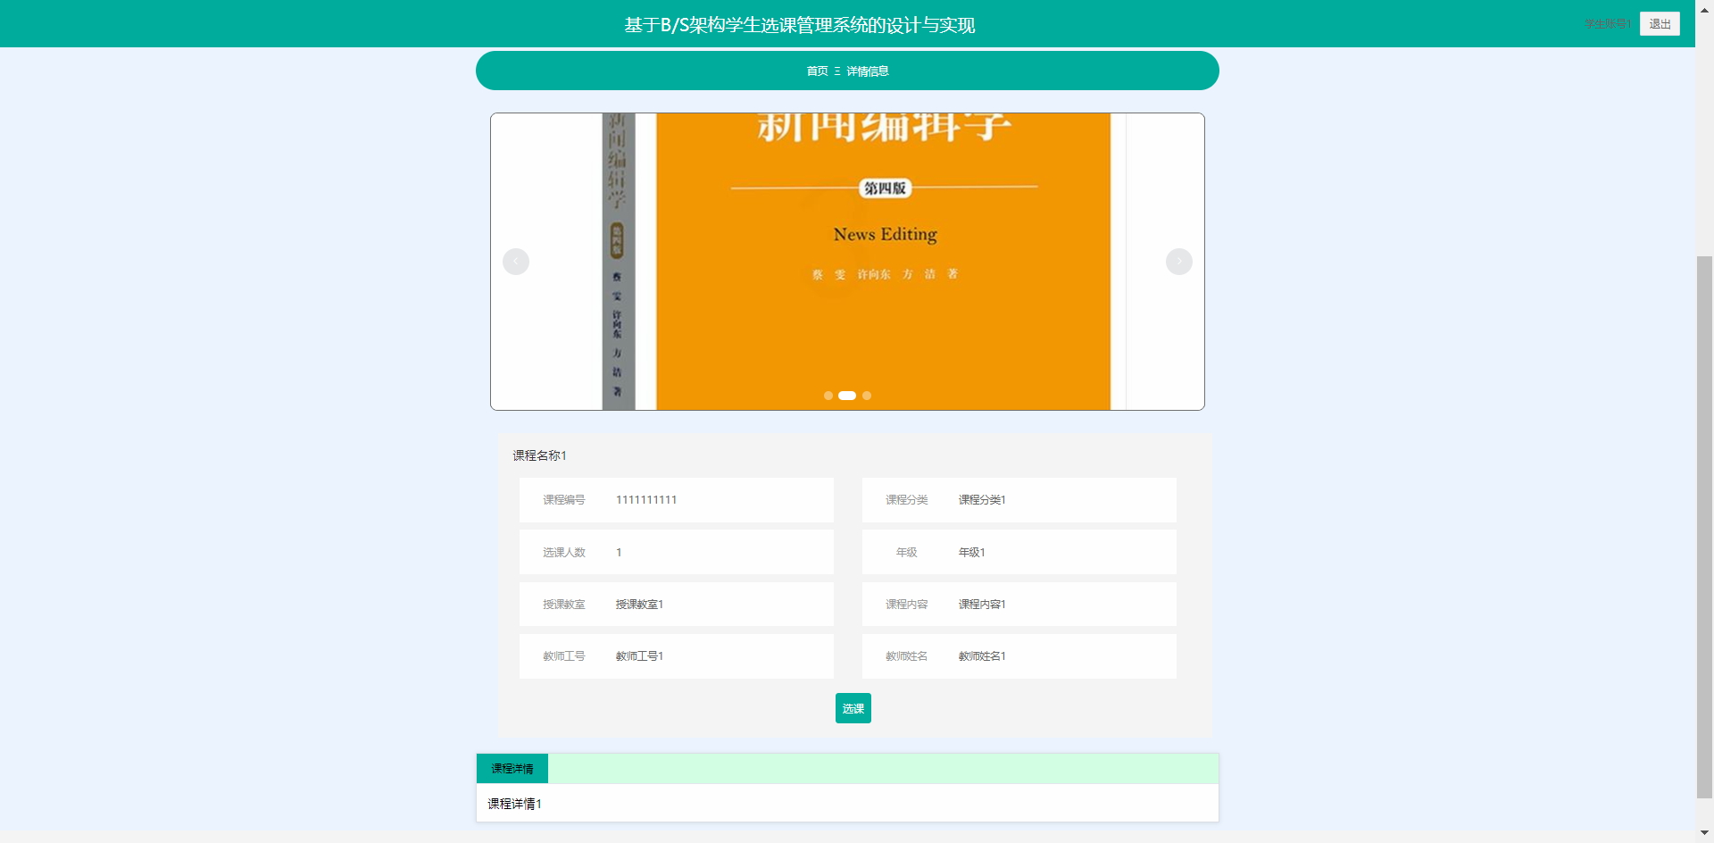Click the system title in header
The image size is (1714, 843).
[x=800, y=25]
